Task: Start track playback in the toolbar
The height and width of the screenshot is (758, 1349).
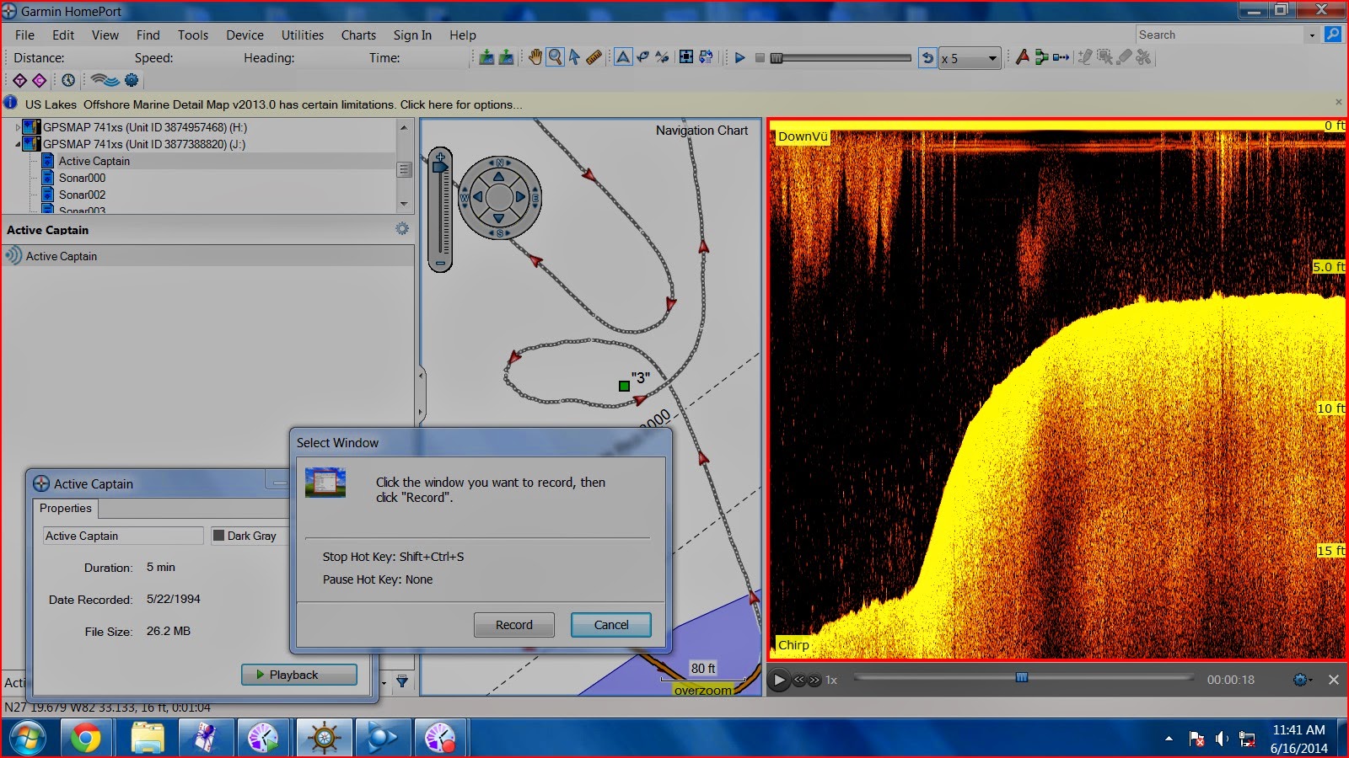Action: click(739, 58)
